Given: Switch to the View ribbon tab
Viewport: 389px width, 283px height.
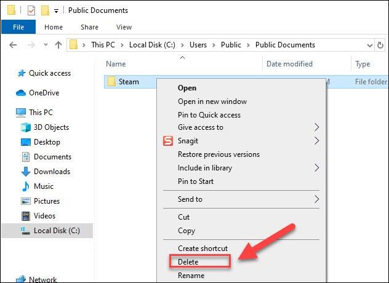Looking at the screenshot, I should click(x=124, y=27).
